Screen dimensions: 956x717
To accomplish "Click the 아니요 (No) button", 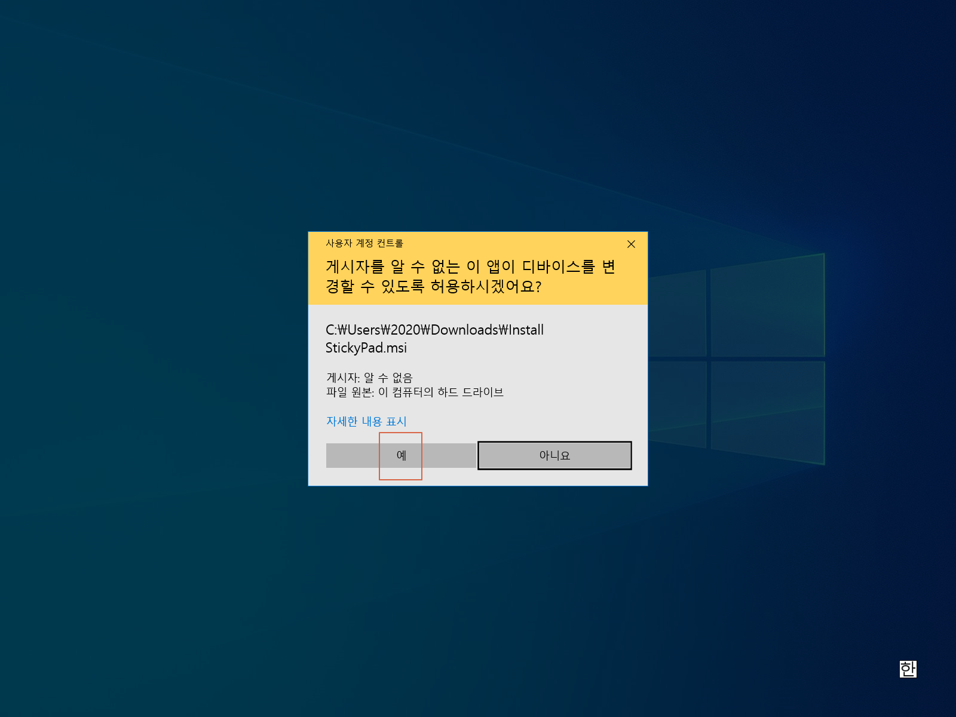I will tap(554, 455).
